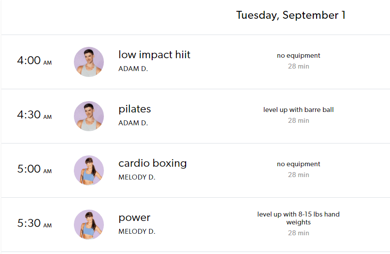Click MELODY D. name under cardio boxing

(x=137, y=177)
